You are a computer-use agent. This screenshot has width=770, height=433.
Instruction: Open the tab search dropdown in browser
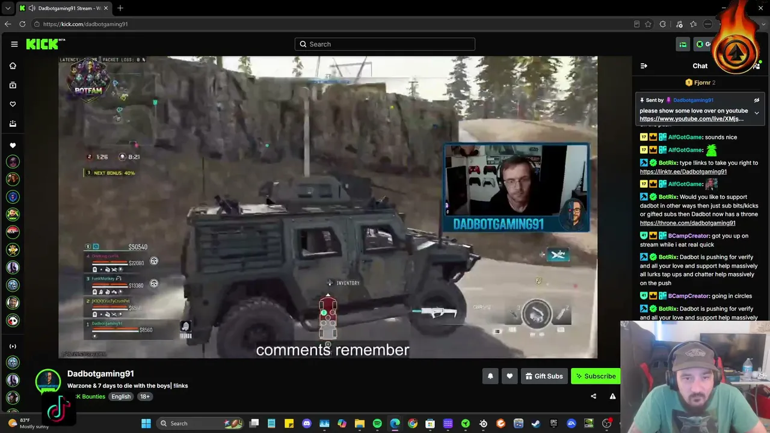(x=8, y=8)
